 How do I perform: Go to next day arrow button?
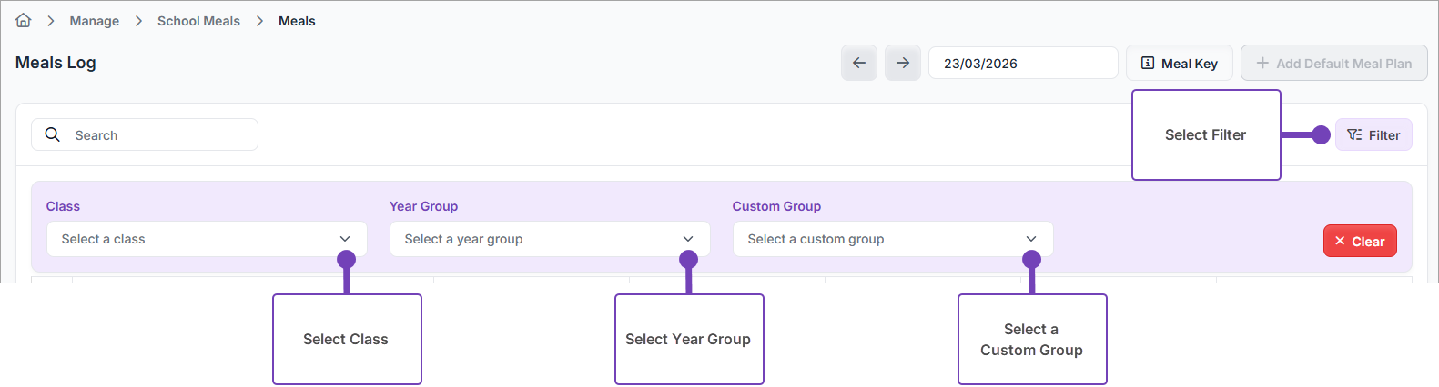[x=902, y=64]
